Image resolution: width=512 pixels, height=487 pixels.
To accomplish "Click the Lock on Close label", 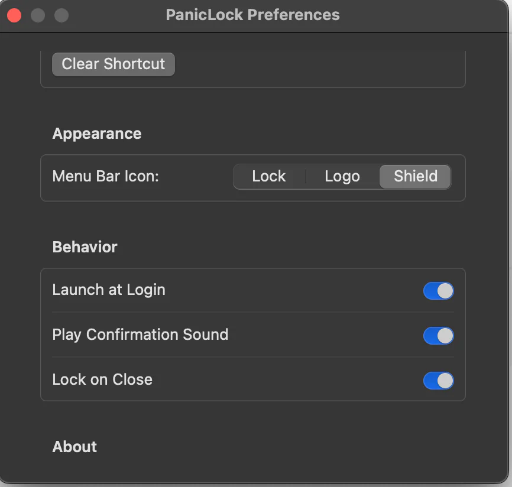I will tap(102, 380).
